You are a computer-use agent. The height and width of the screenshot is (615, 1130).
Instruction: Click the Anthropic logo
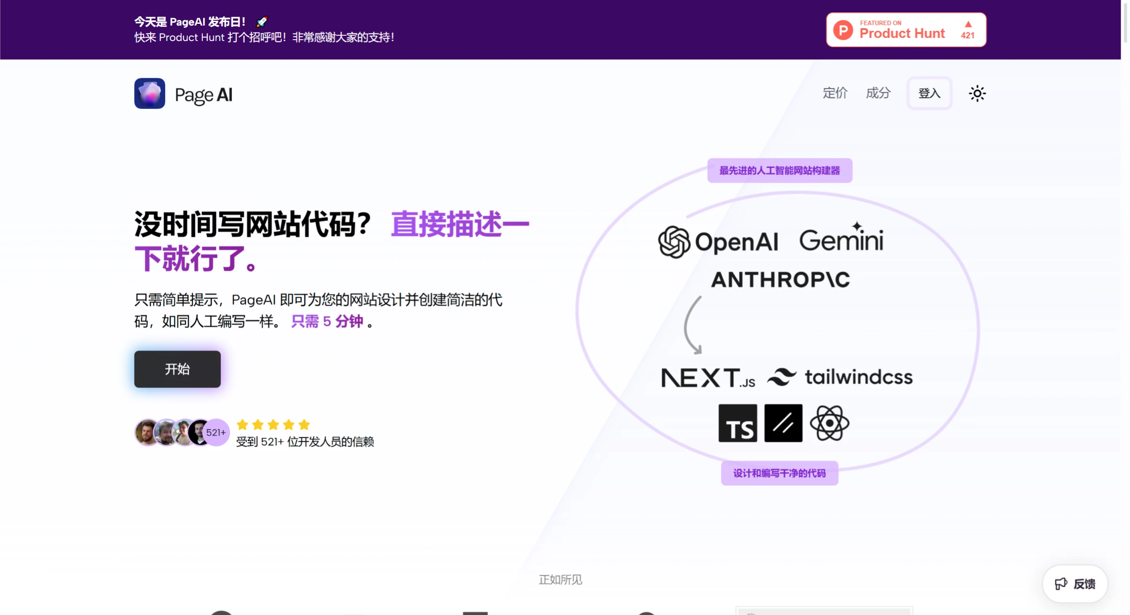[780, 279]
